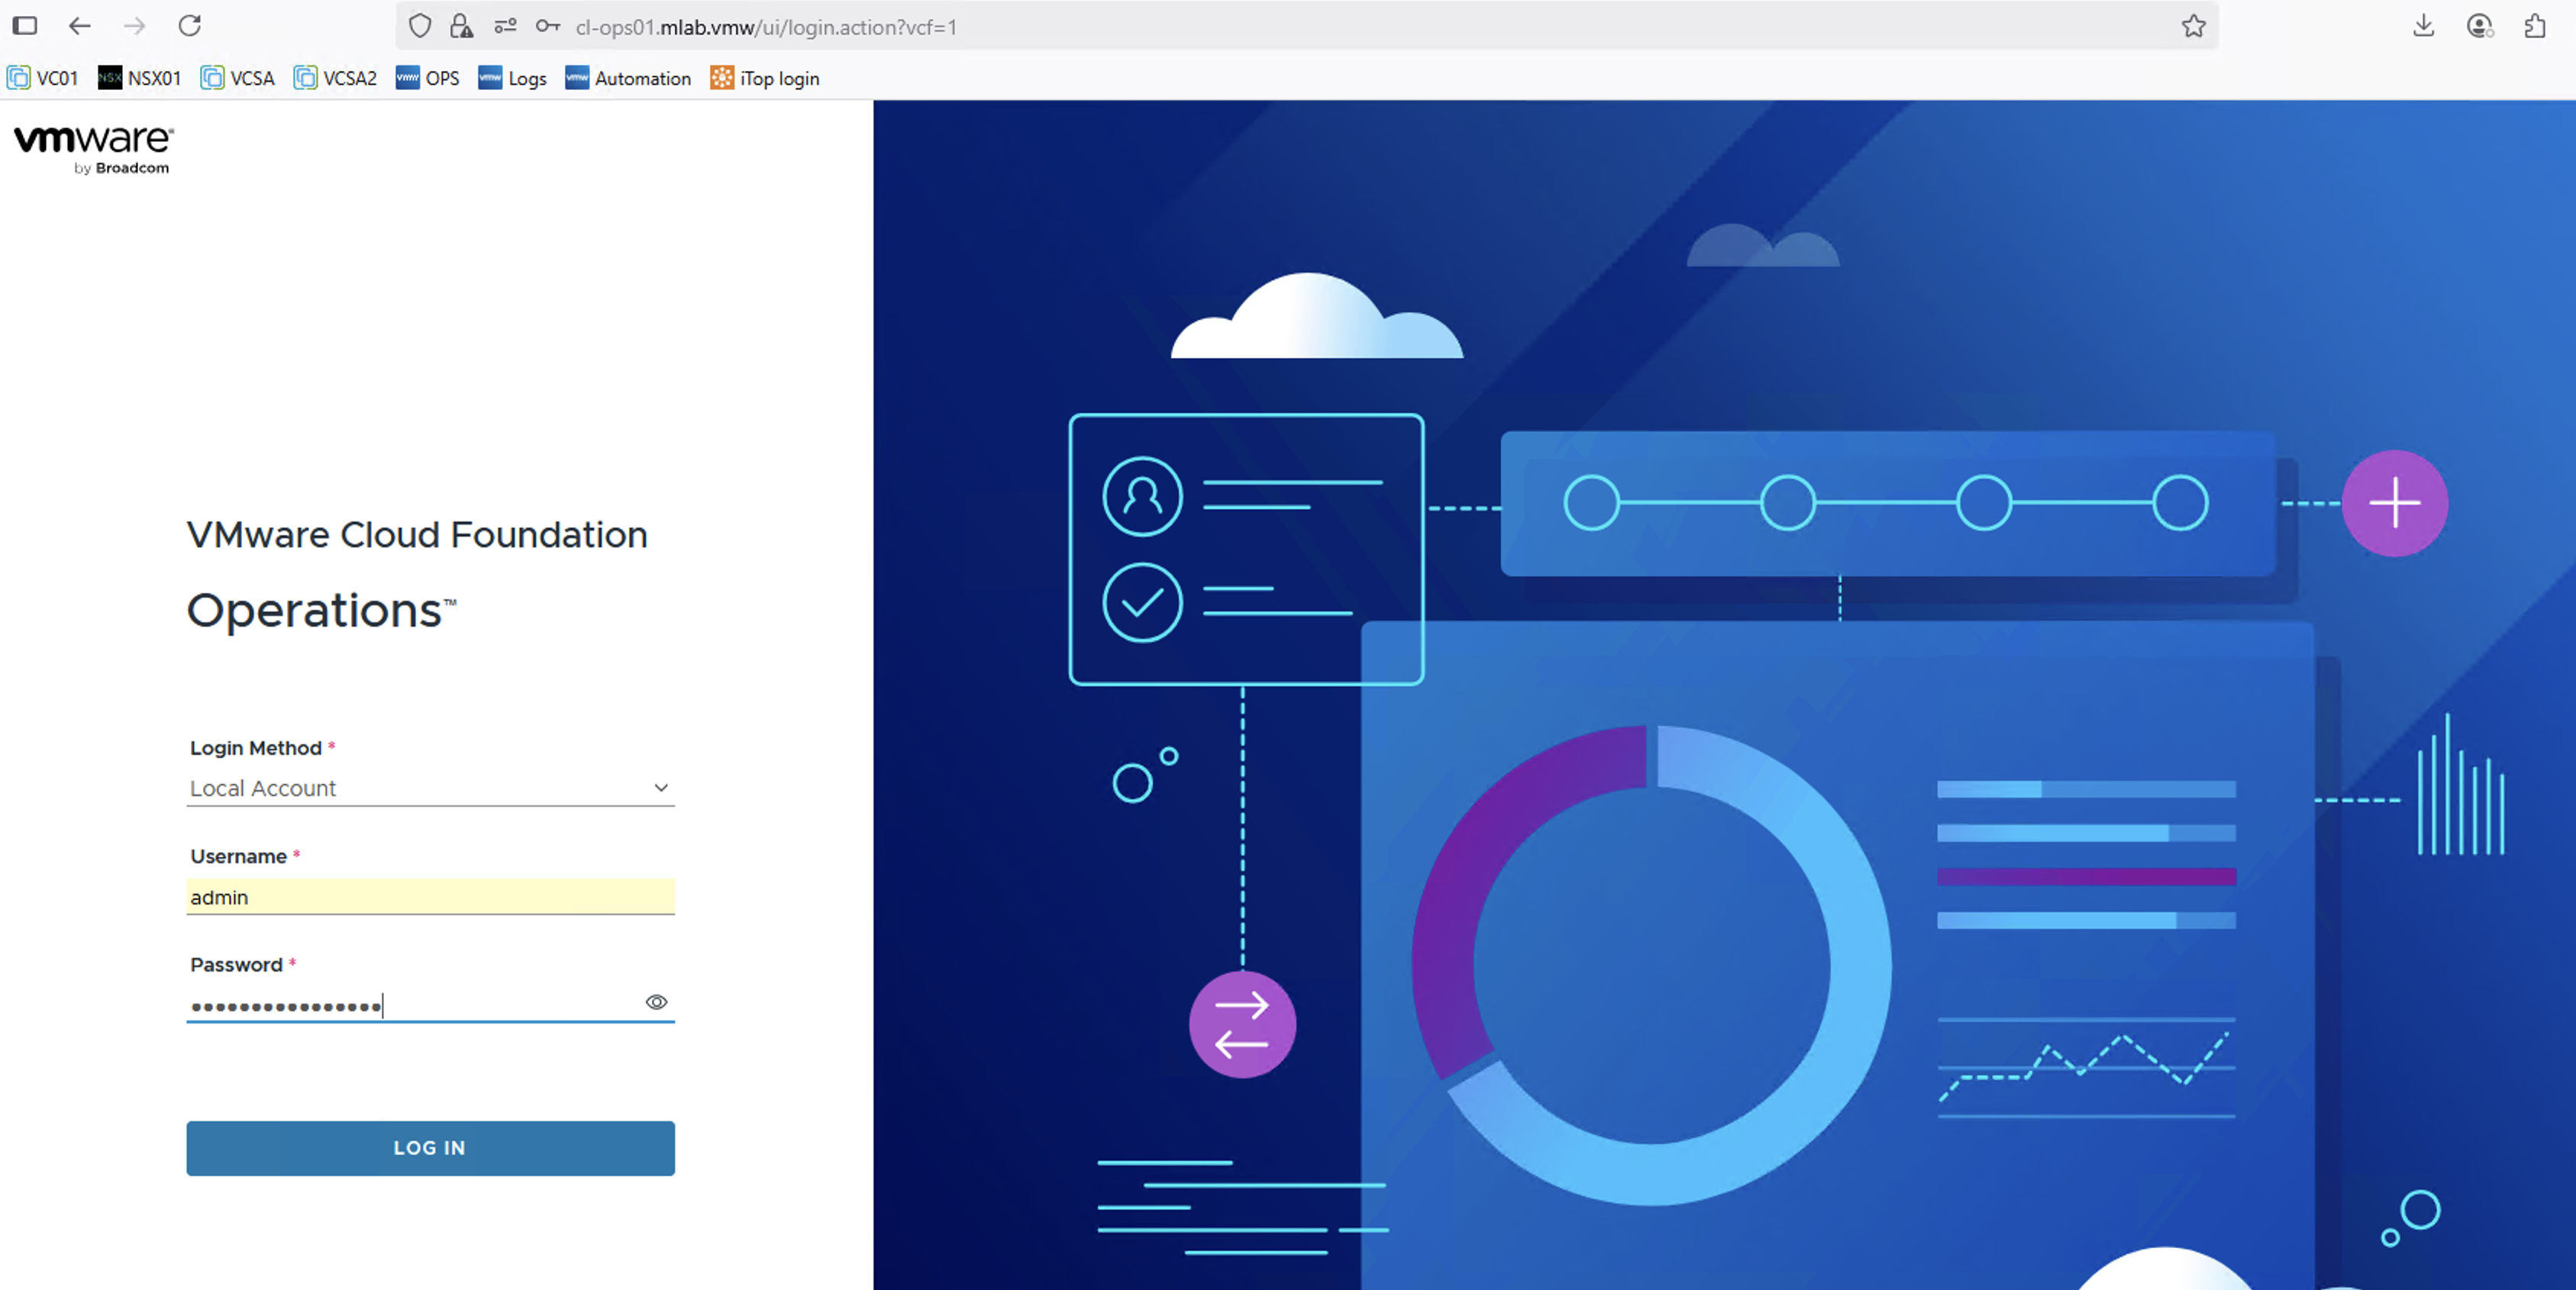2576x1290 pixels.
Task: Click the Local Account dropdown chevron
Action: tap(661, 788)
